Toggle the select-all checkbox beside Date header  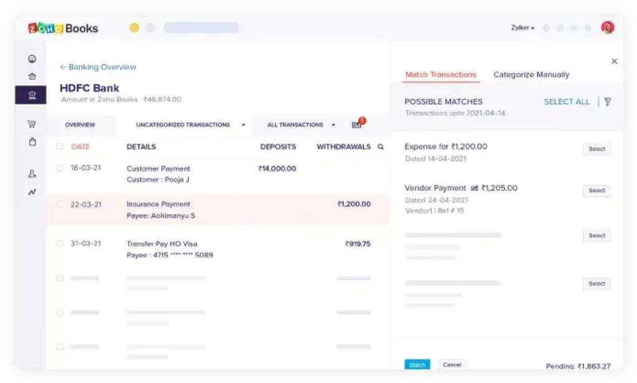click(60, 147)
